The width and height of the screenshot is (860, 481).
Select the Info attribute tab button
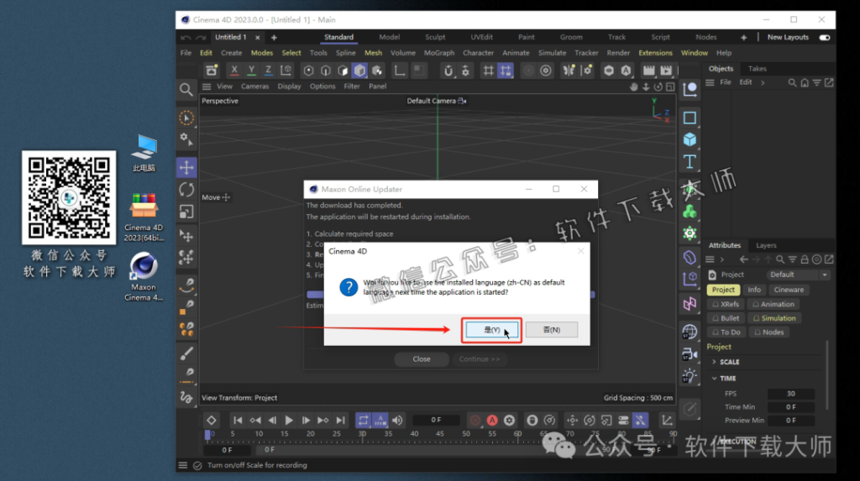click(754, 290)
